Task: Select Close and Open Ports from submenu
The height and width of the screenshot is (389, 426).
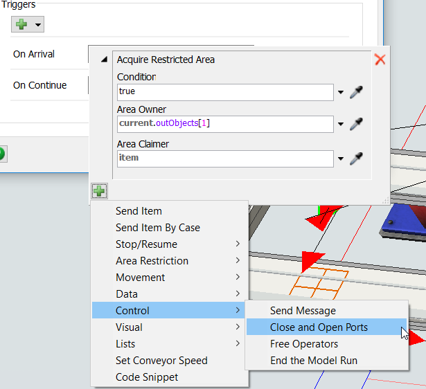Action: pyautogui.click(x=319, y=327)
